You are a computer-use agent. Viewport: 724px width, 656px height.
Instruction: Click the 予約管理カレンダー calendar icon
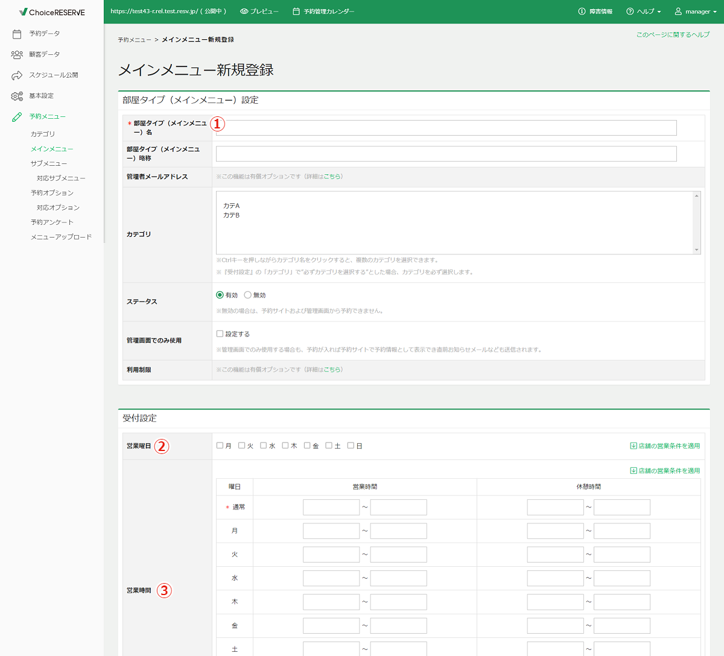pyautogui.click(x=296, y=11)
